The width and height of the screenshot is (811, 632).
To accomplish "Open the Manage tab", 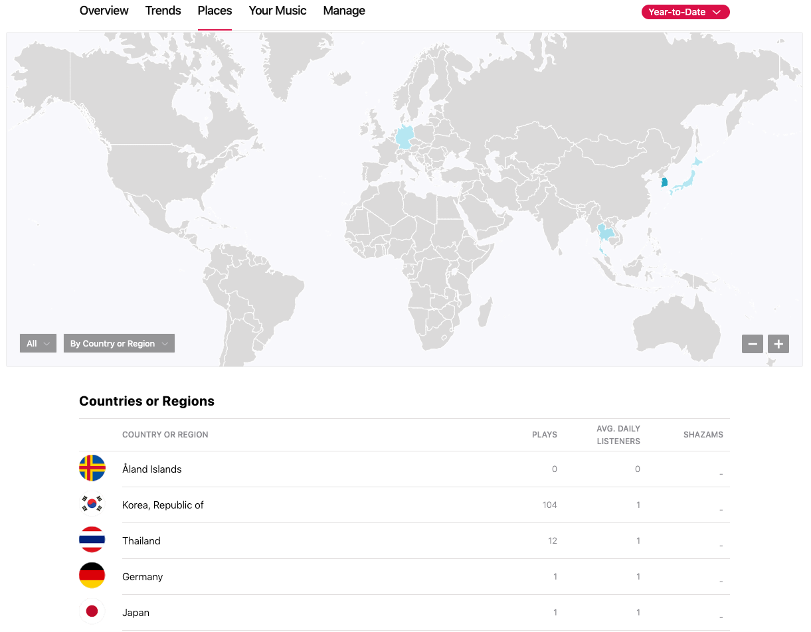I will 344,11.
